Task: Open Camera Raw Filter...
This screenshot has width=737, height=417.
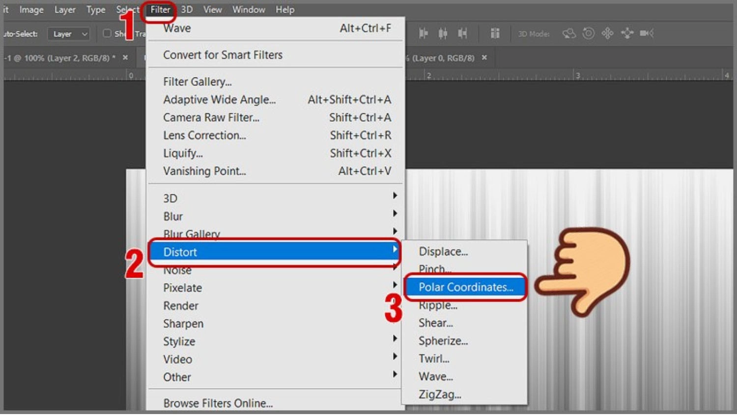Action: coord(276,118)
